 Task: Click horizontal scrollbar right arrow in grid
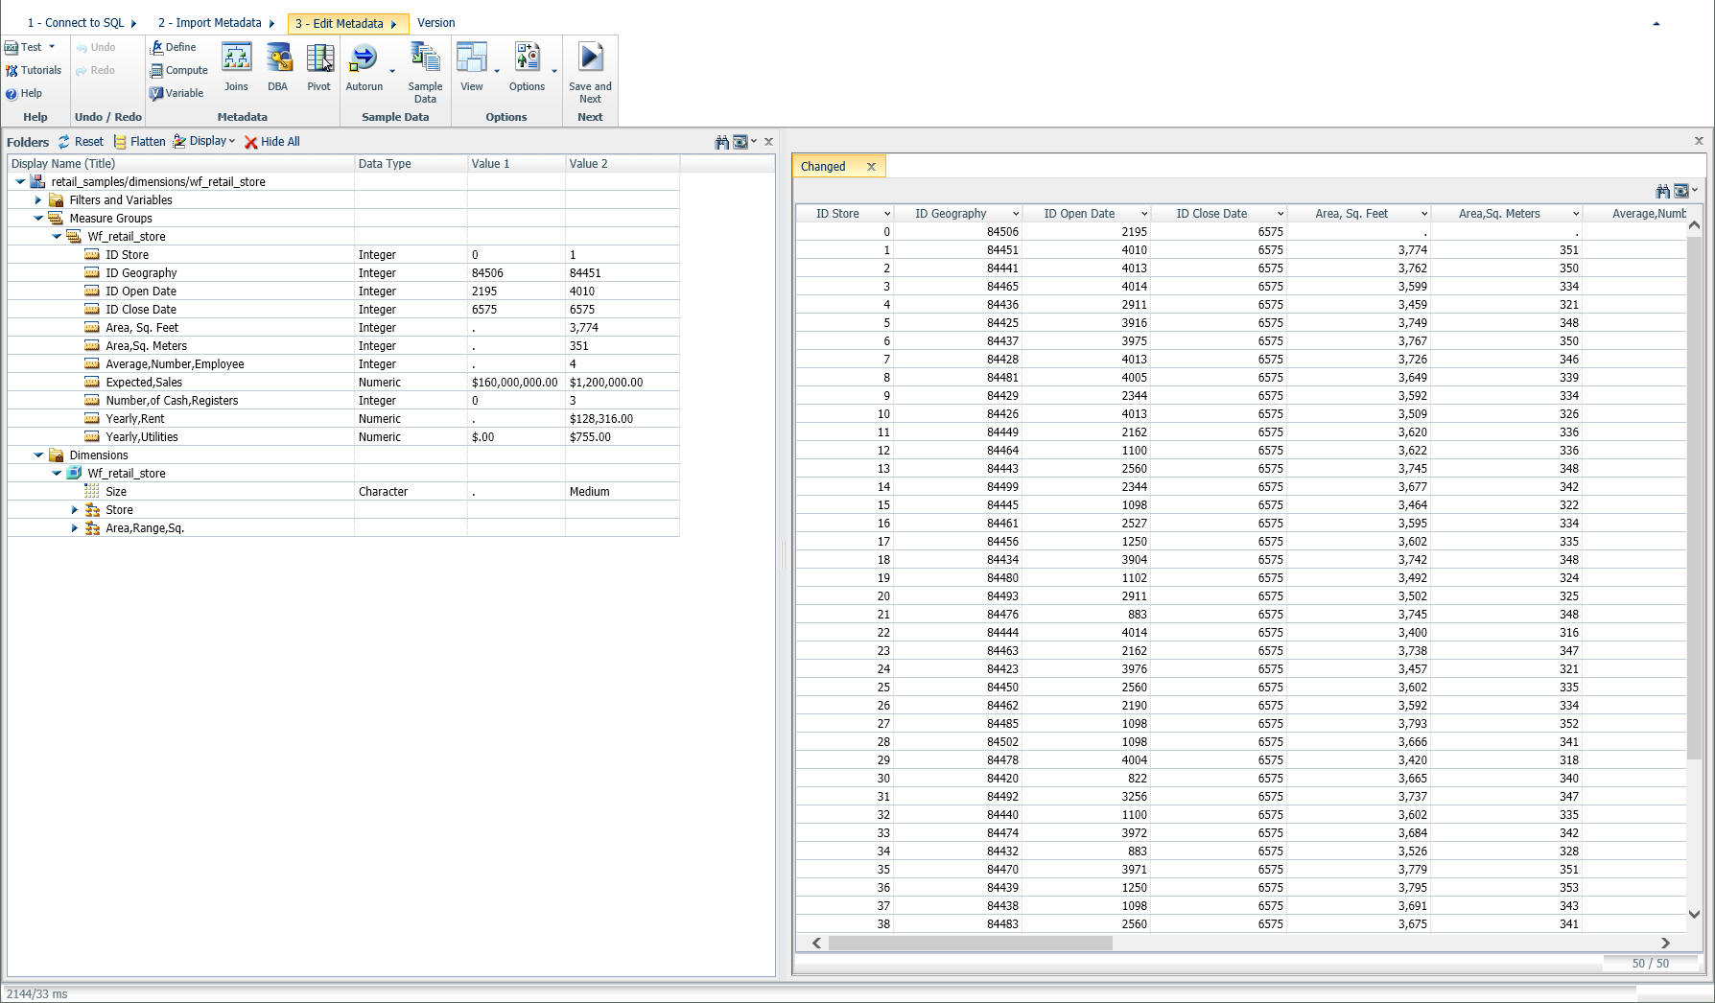click(1665, 944)
